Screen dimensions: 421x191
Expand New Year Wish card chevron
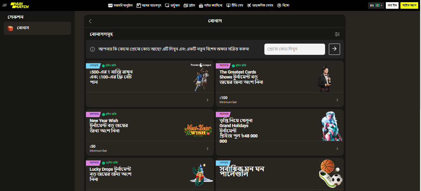[x=207, y=149]
